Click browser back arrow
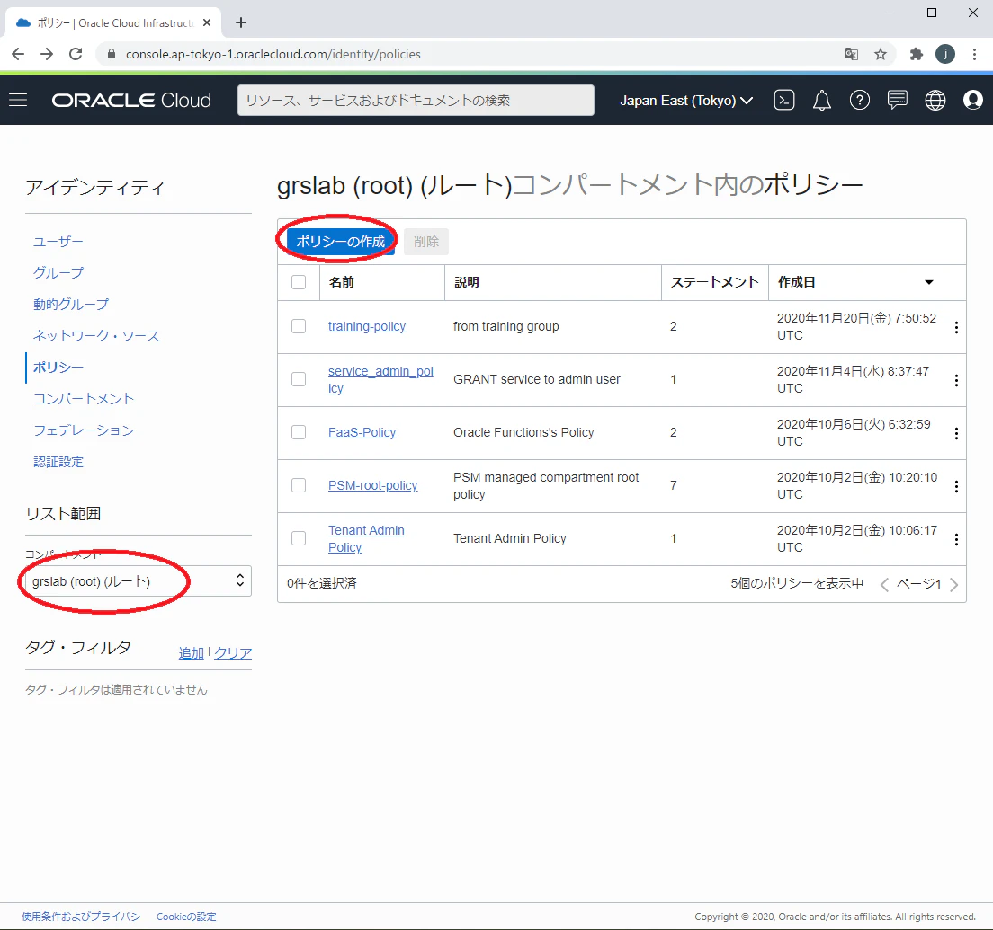This screenshot has height=930, width=993. click(18, 54)
